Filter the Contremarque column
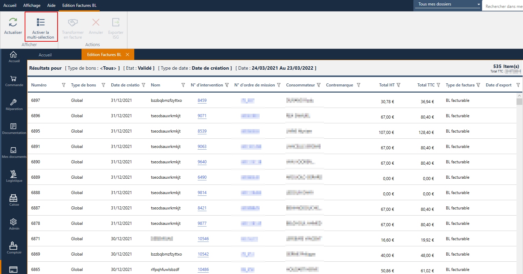The height and width of the screenshot is (274, 523). [x=359, y=85]
